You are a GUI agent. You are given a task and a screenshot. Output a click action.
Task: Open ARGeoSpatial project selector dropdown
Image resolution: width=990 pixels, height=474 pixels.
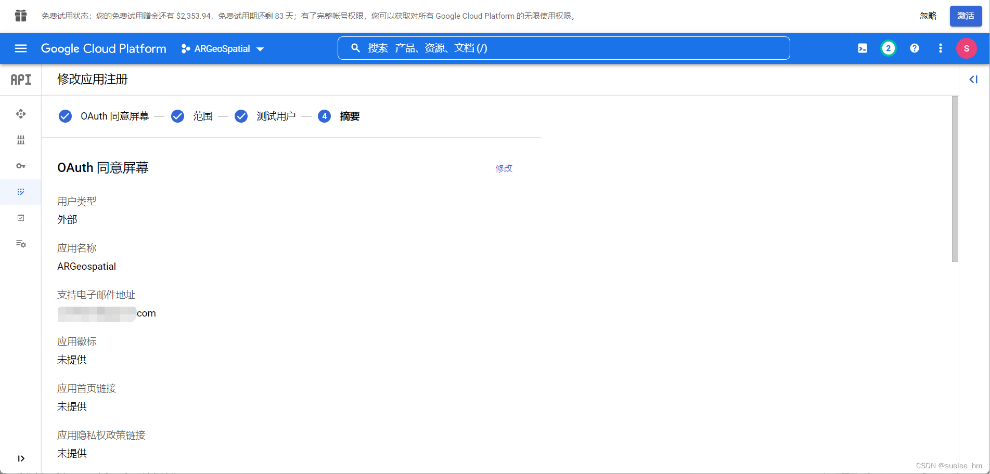click(223, 49)
